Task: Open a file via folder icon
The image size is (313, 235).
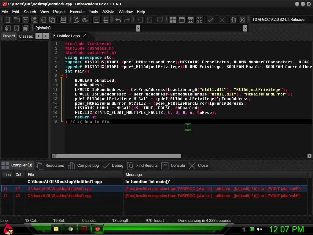Action: pyautogui.click(x=17, y=20)
